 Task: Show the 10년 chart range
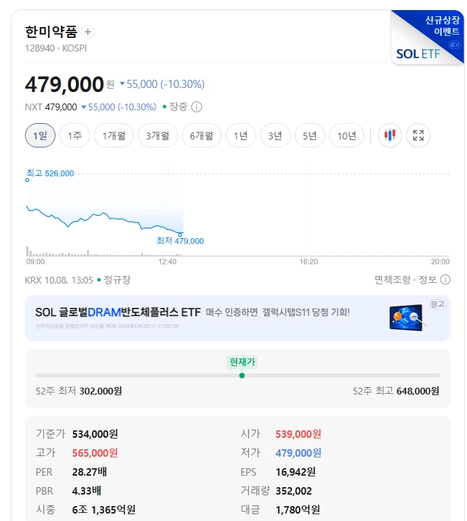point(347,135)
